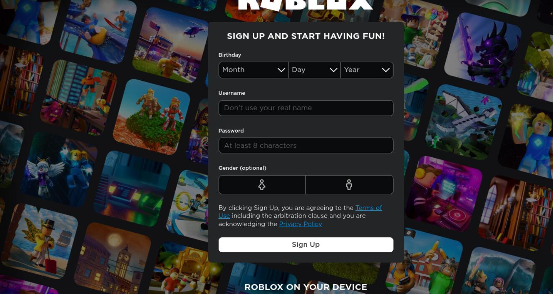
Task: Submit the form with Sign Up button
Action: coord(306,245)
